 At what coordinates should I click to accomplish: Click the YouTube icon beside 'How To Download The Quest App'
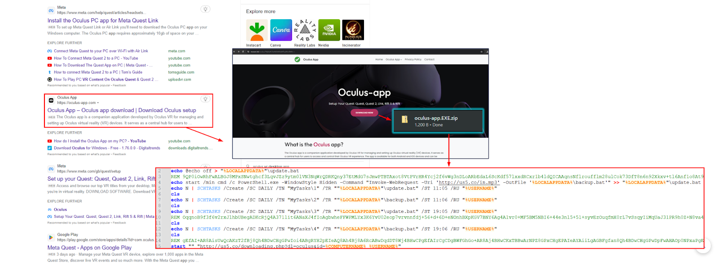coord(49,65)
